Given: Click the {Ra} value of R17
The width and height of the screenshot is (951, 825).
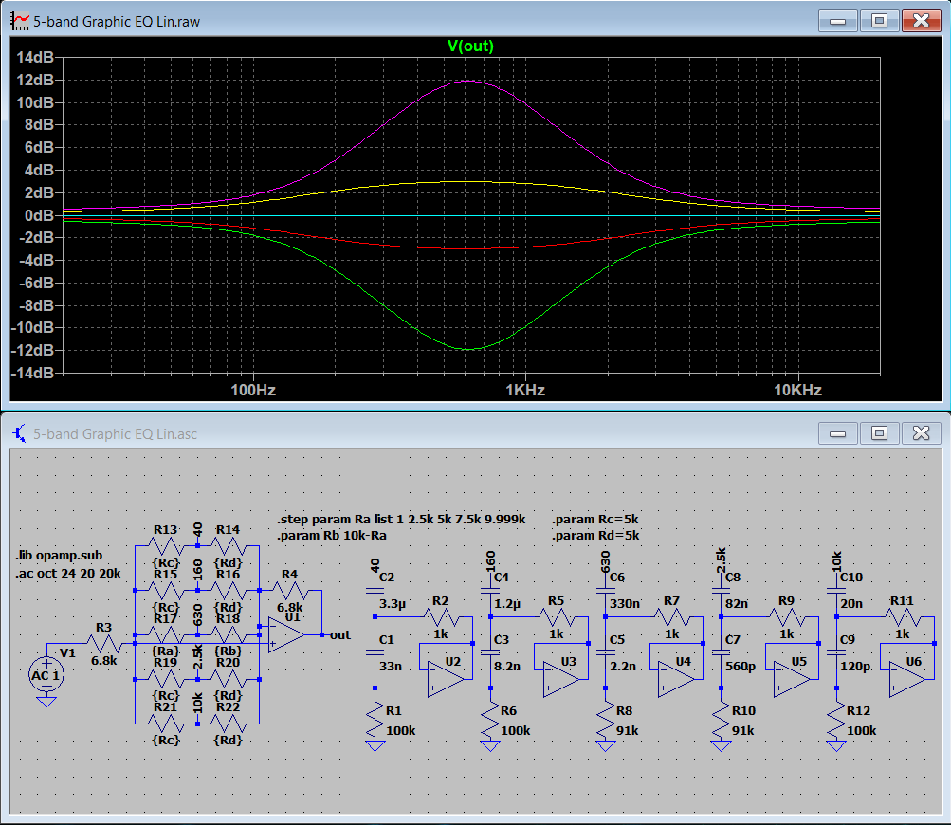Looking at the screenshot, I should pos(166,651).
